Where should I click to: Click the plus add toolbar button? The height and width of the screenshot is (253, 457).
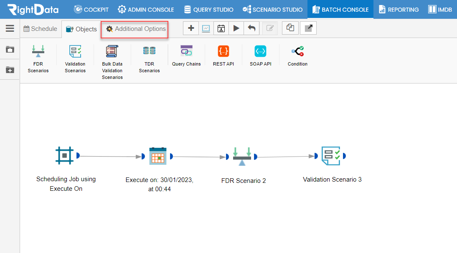click(191, 28)
